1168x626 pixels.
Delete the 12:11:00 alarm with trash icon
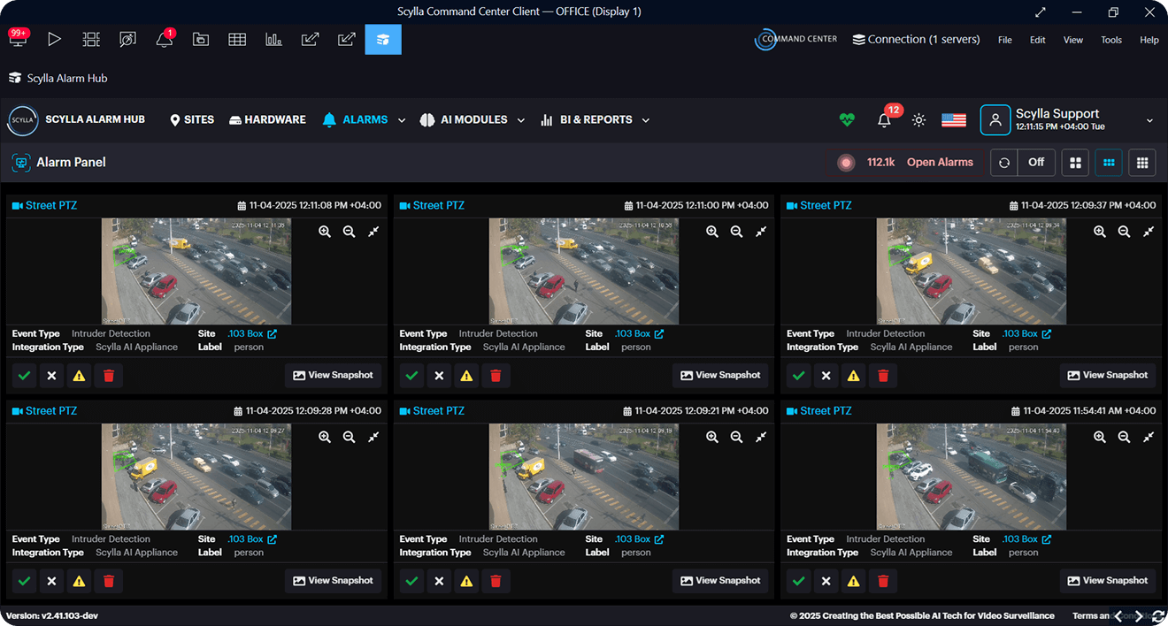pyautogui.click(x=496, y=376)
